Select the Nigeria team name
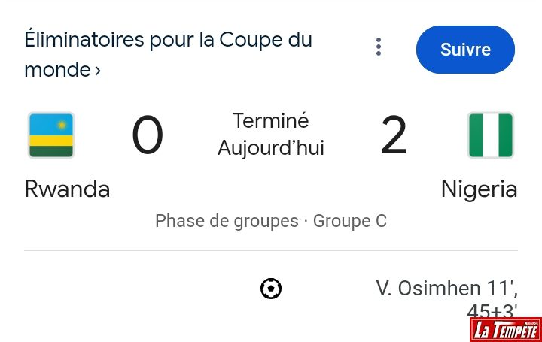The height and width of the screenshot is (342, 542). tap(479, 189)
